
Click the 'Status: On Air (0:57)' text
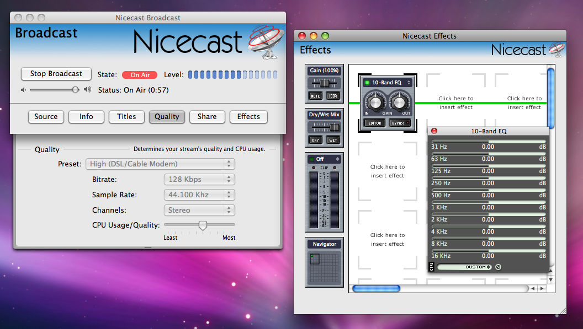tap(134, 90)
